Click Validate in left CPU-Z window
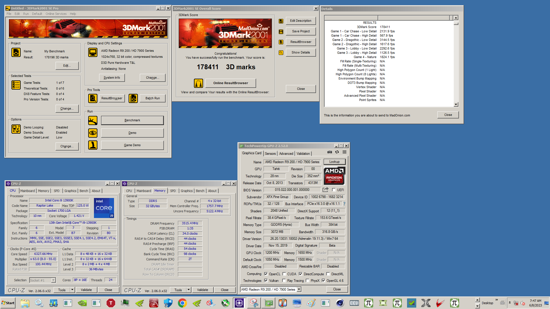 [x=86, y=290]
